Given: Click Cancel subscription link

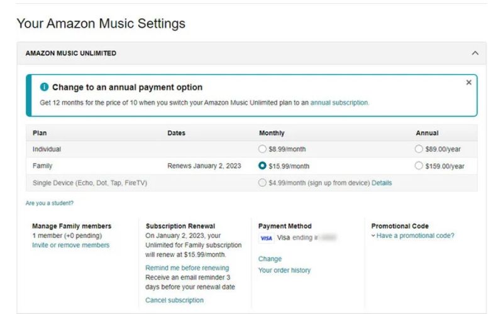Looking at the screenshot, I should point(174,300).
